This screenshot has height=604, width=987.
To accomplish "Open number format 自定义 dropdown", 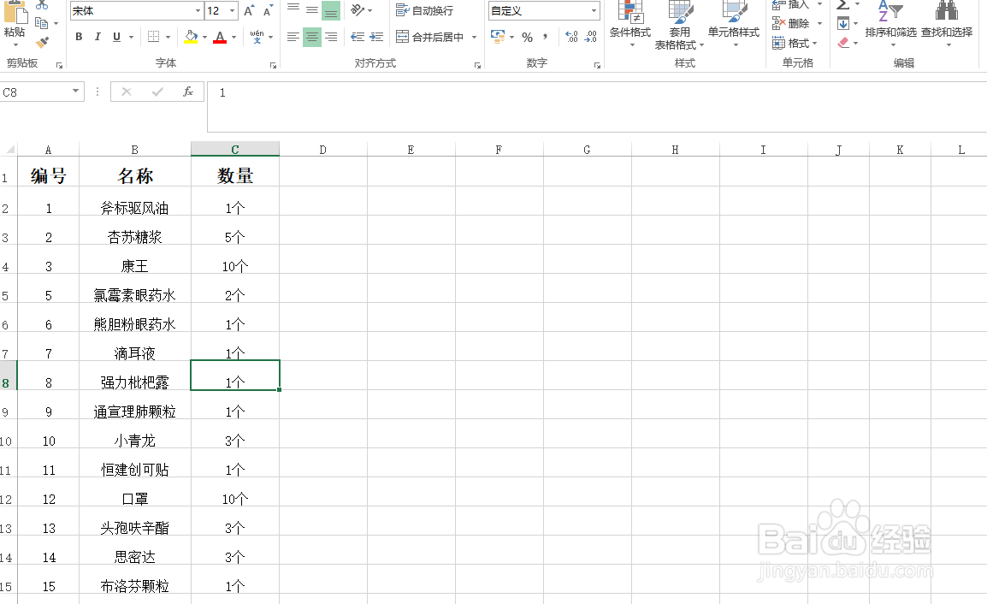I will point(594,11).
